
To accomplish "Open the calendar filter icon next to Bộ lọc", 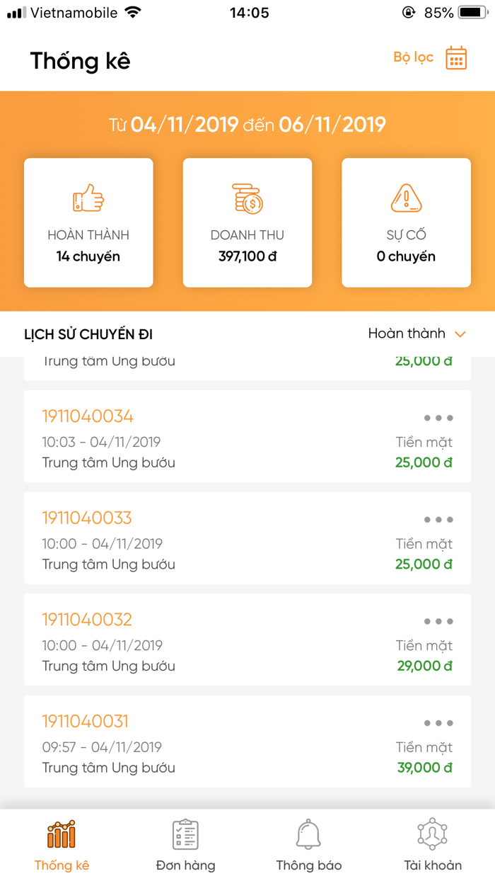I will 456,58.
